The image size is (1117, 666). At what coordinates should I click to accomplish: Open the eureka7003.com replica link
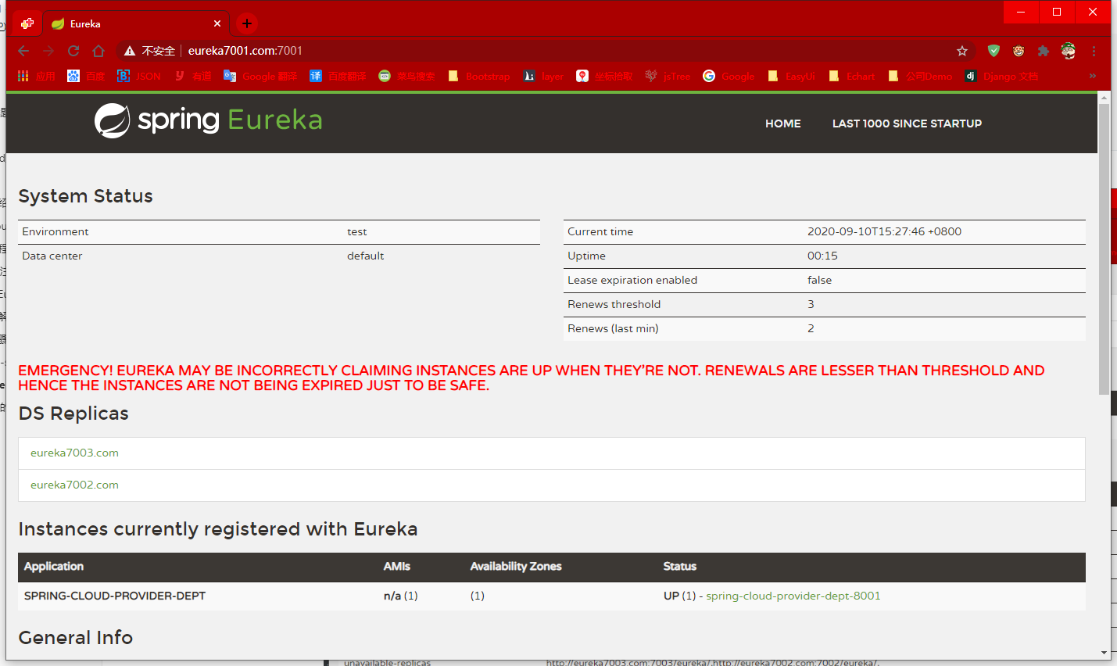[74, 453]
